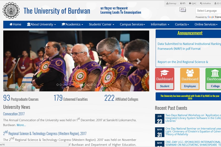221x147 pixels.
Task: Click the RTI icon in the utility bar
Action: [182, 3]
